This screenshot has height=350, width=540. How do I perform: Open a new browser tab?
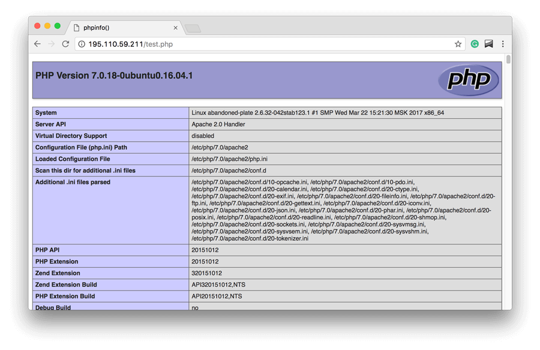pos(192,27)
